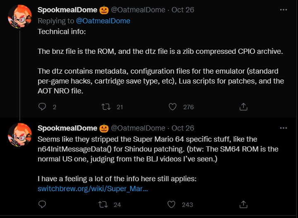The height and width of the screenshot is (218, 298).
Task: Open more options menu on first tweet
Action: (x=284, y=10)
